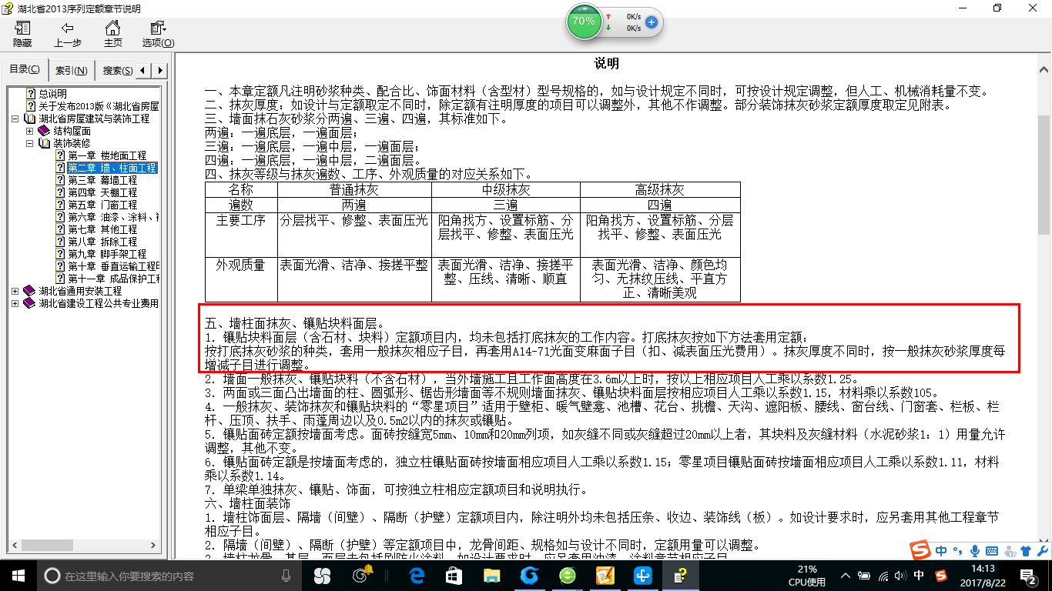Open 第一章 楼地面工程

pos(107,155)
